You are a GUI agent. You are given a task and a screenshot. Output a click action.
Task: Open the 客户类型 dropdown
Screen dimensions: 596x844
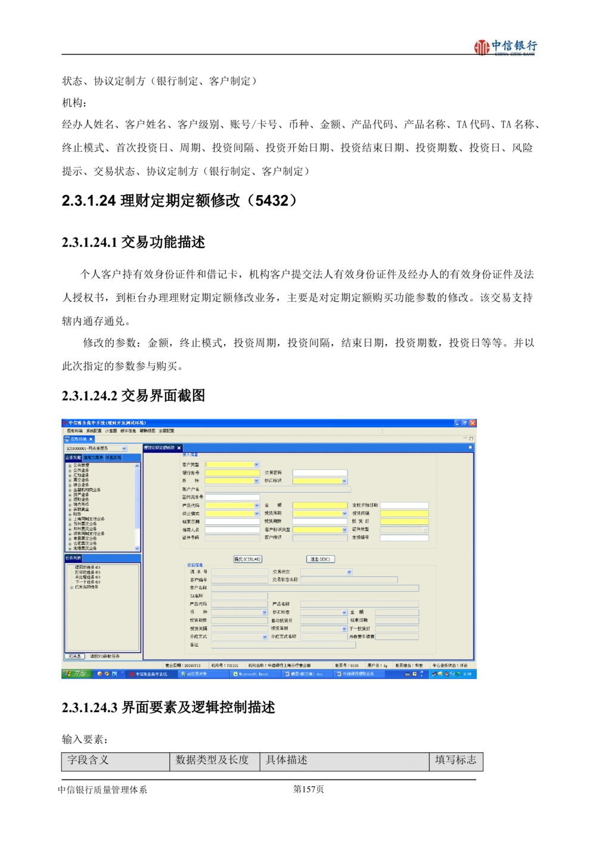point(256,465)
